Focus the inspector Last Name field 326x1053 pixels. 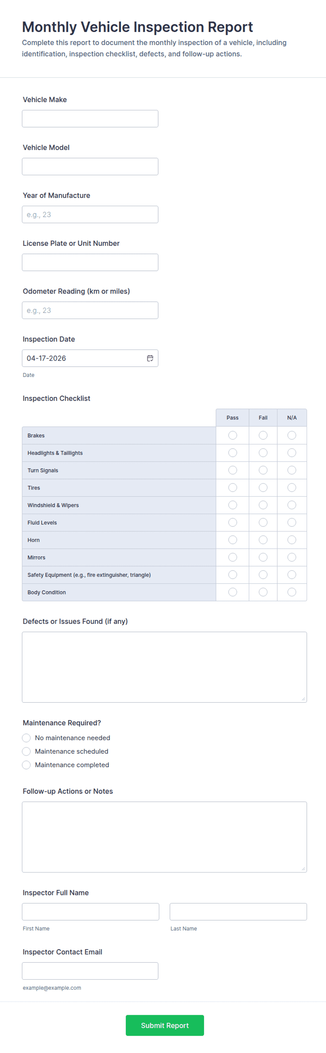coord(238,911)
